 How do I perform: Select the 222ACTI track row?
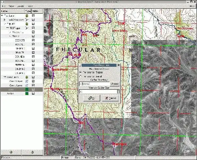22,40
